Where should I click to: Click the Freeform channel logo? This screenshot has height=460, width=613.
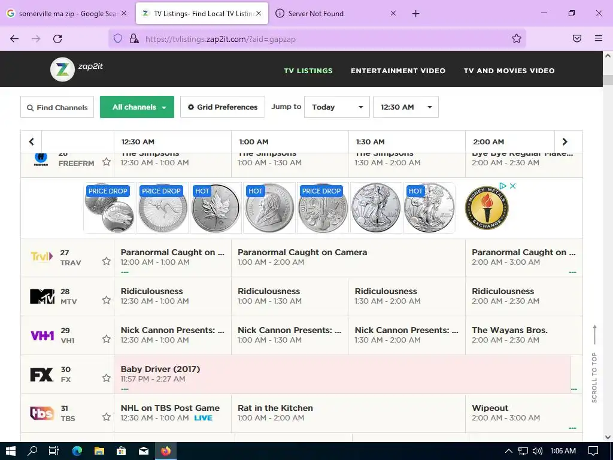pyautogui.click(x=41, y=159)
